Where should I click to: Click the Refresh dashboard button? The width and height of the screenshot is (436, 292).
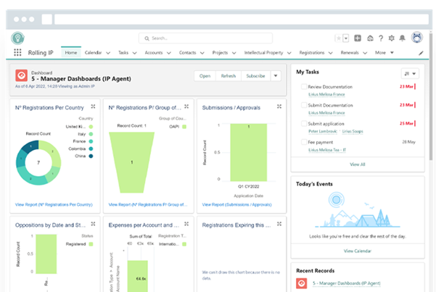click(x=229, y=76)
